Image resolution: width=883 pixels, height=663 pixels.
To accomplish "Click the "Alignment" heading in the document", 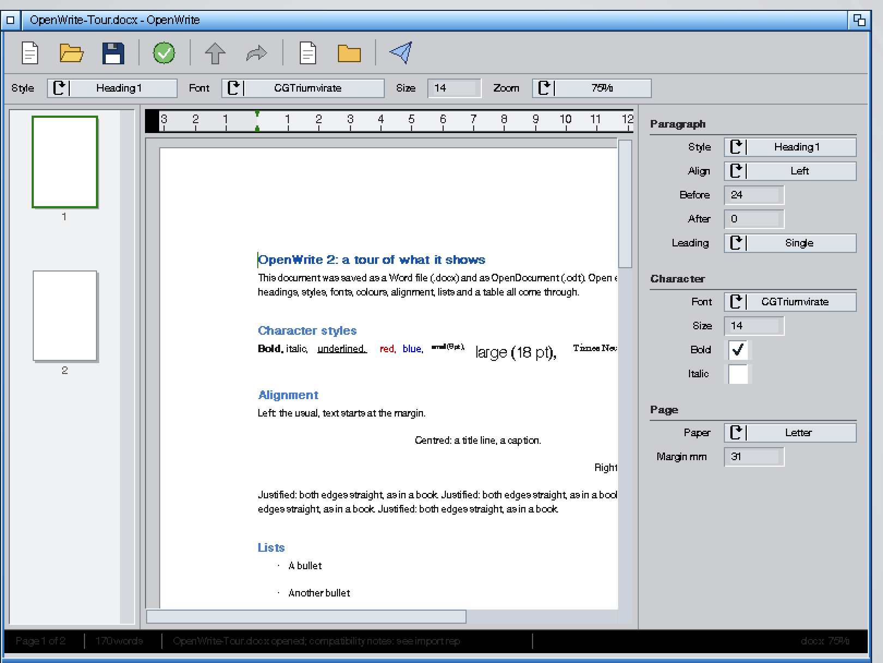I will point(288,395).
